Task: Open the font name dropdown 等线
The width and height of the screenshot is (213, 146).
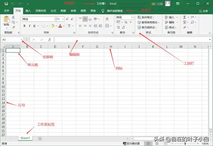Action: pyautogui.click(x=54, y=19)
